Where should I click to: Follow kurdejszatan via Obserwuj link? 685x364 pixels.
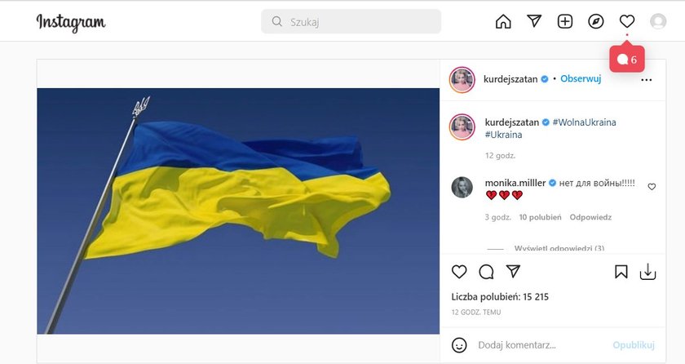pos(581,78)
